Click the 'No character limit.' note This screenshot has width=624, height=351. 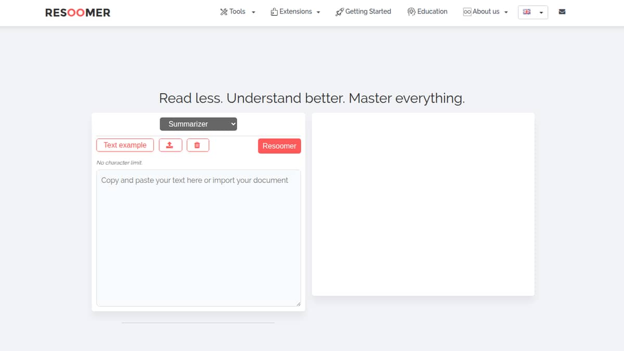click(120, 163)
